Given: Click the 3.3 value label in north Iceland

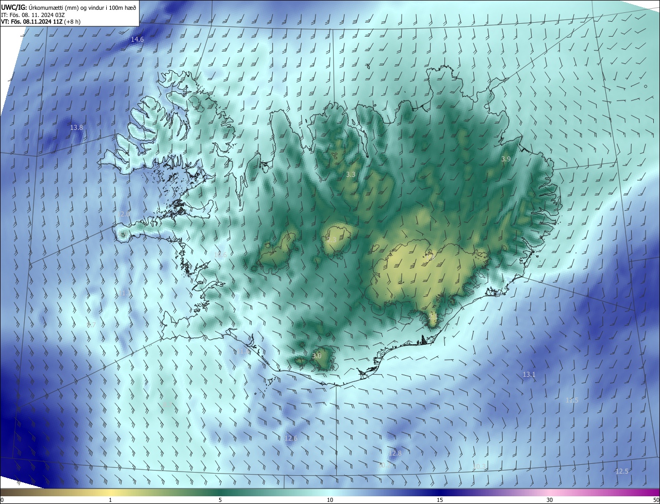Looking at the screenshot, I should click(351, 175).
